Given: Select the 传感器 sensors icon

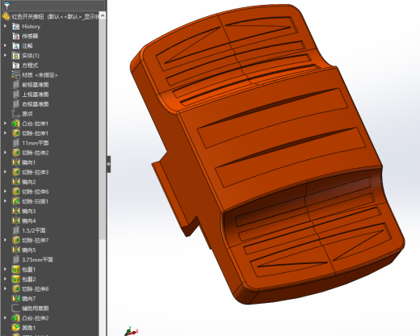Looking at the screenshot, I should 16,36.
